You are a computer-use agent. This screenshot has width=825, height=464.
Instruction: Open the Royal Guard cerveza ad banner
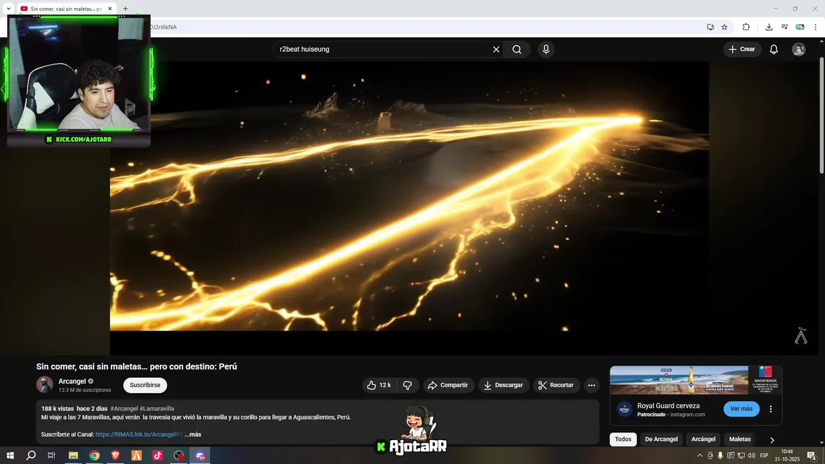[x=696, y=380]
